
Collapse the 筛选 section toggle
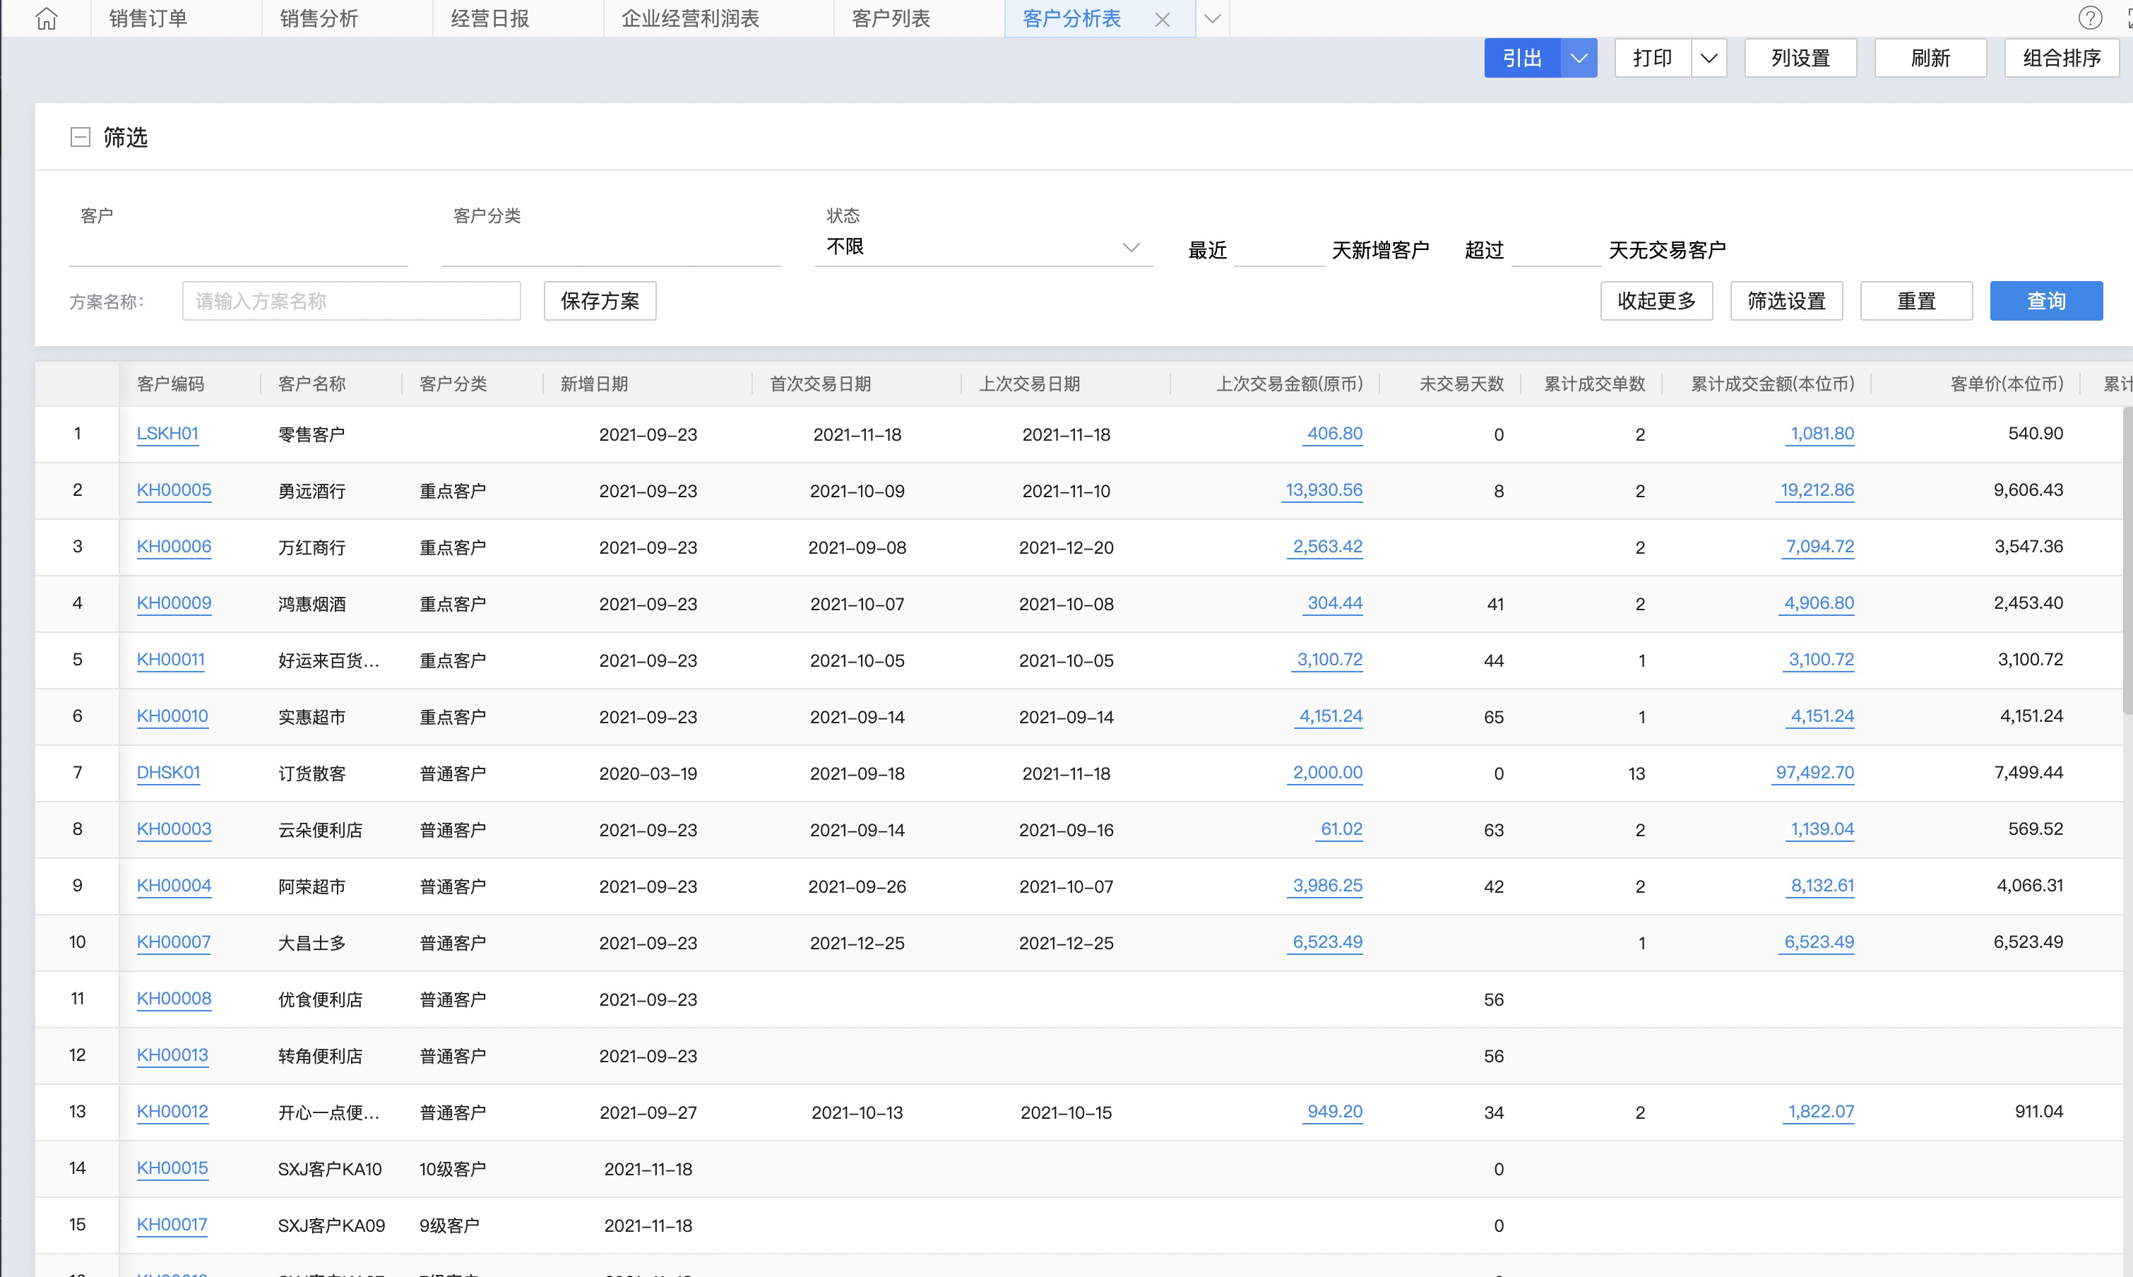[x=80, y=137]
